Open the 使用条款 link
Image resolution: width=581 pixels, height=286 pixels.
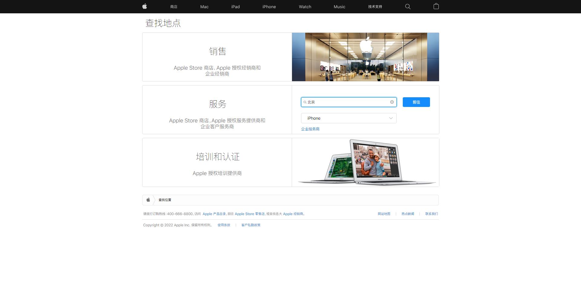click(x=224, y=225)
